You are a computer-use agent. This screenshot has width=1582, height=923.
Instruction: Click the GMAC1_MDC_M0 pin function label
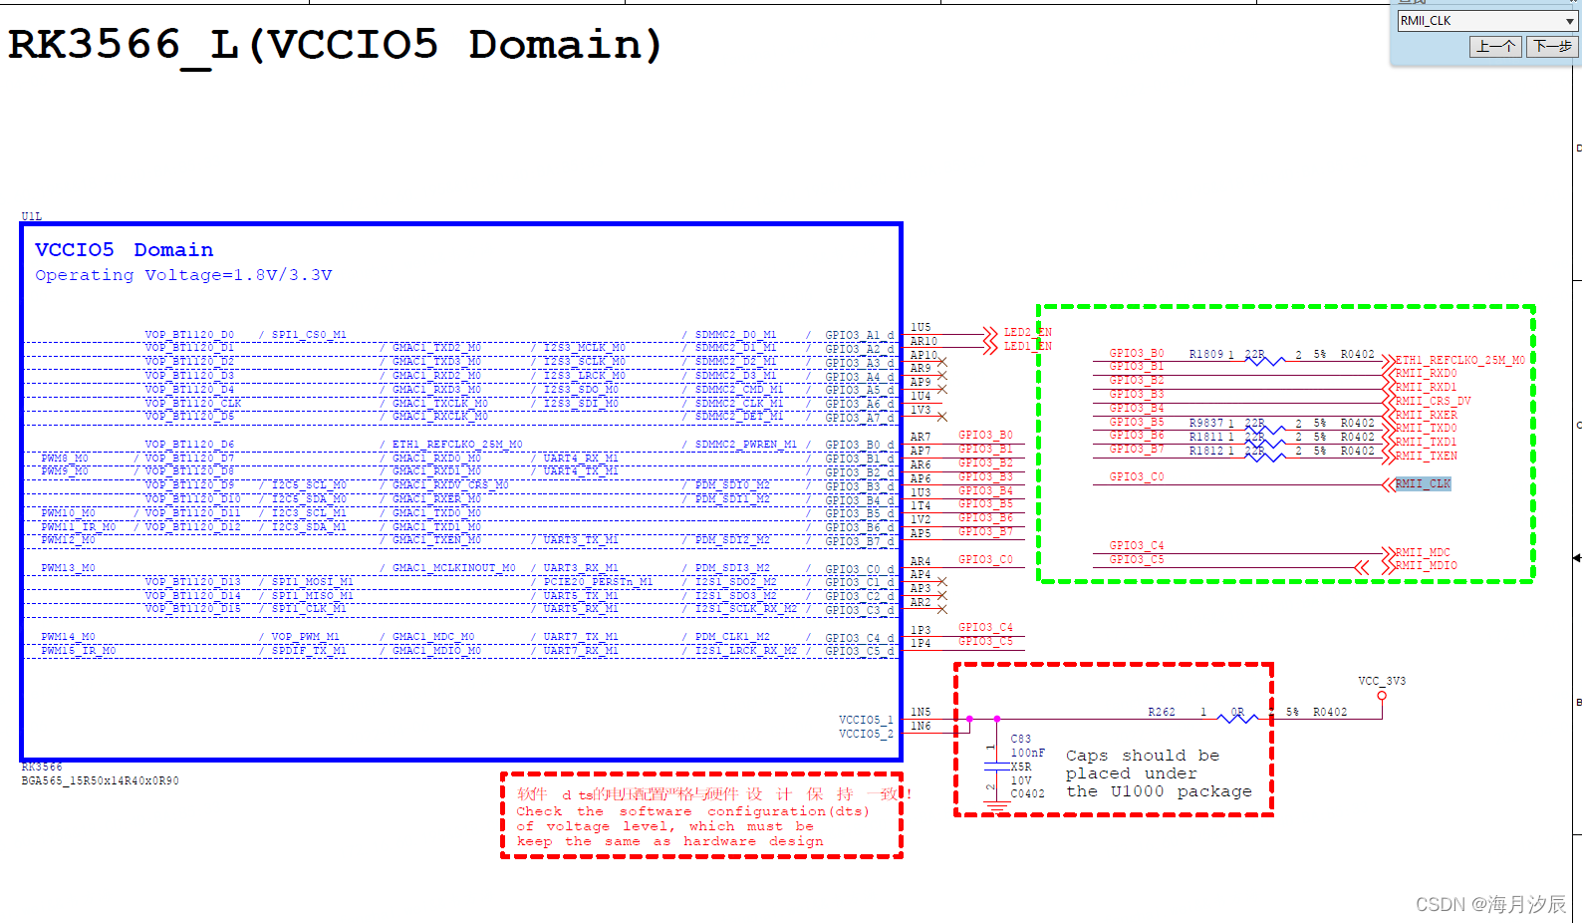point(433,637)
